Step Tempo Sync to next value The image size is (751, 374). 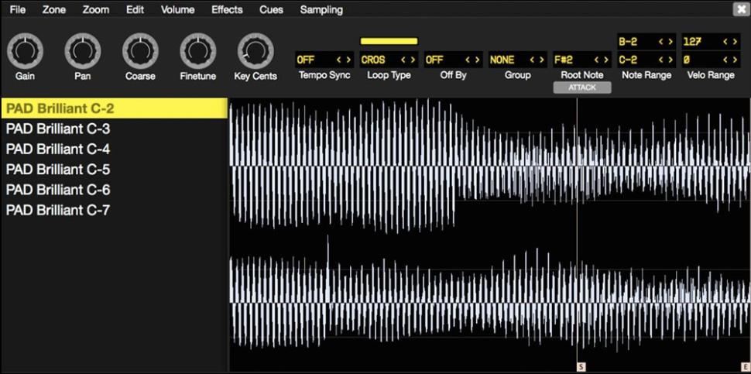(348, 60)
